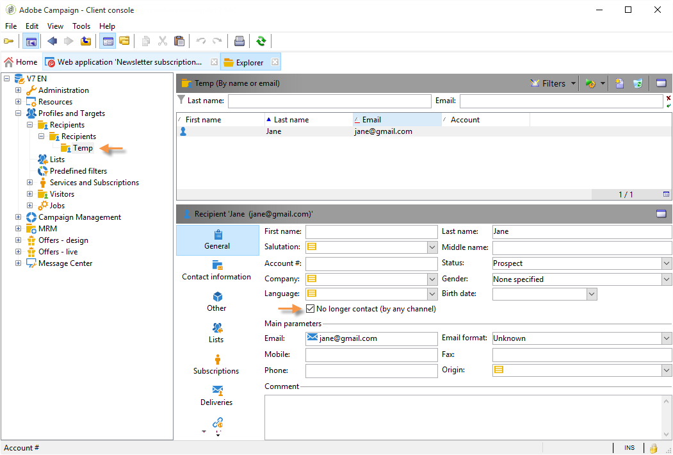
Task: Click the Last name filter field
Action: pyautogui.click(x=329, y=101)
